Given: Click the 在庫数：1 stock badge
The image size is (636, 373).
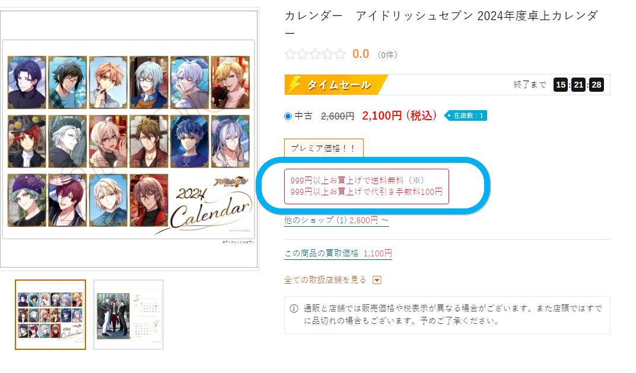Looking at the screenshot, I should [x=466, y=116].
